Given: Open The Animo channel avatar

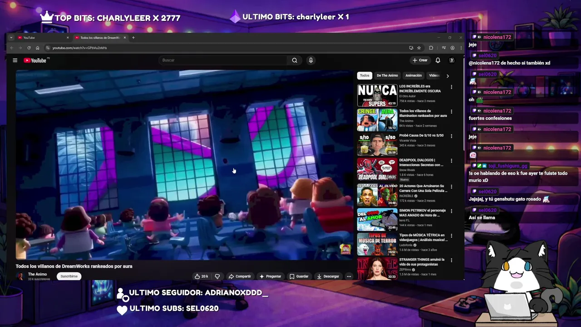Looking at the screenshot, I should click(20, 276).
